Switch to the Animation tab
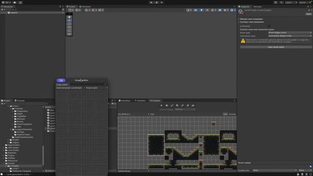 coord(125,101)
